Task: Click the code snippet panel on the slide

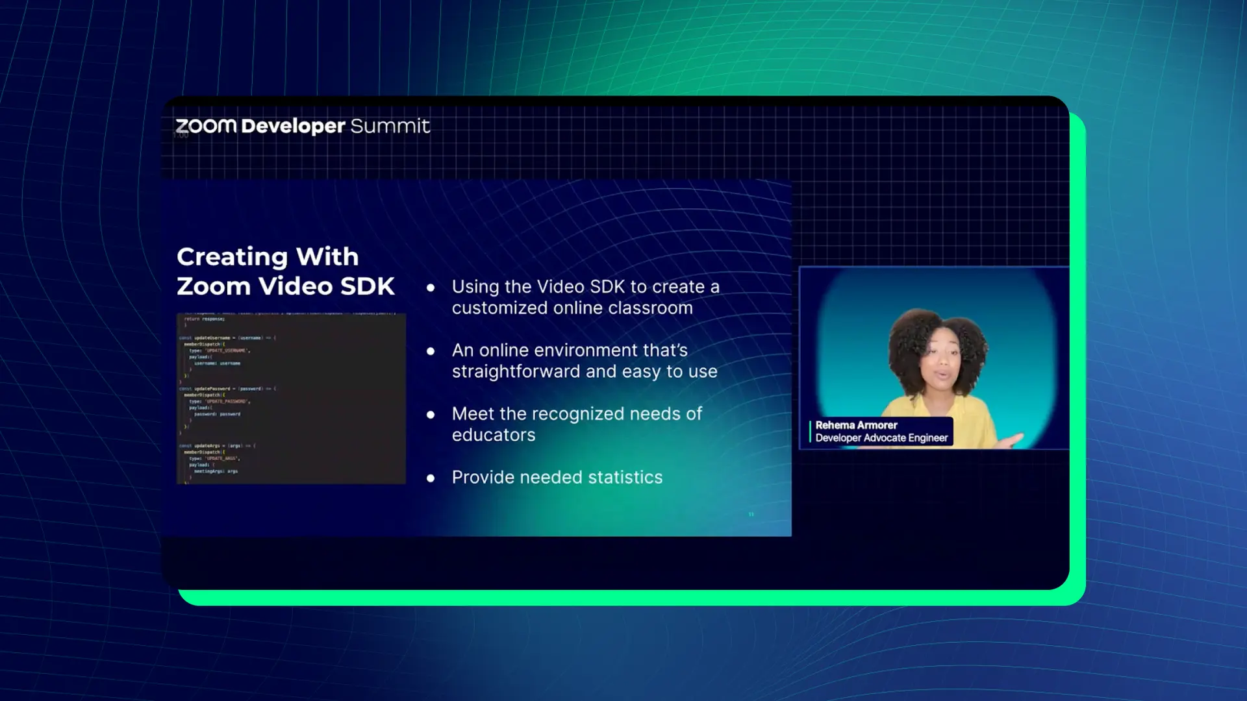Action: (x=290, y=397)
